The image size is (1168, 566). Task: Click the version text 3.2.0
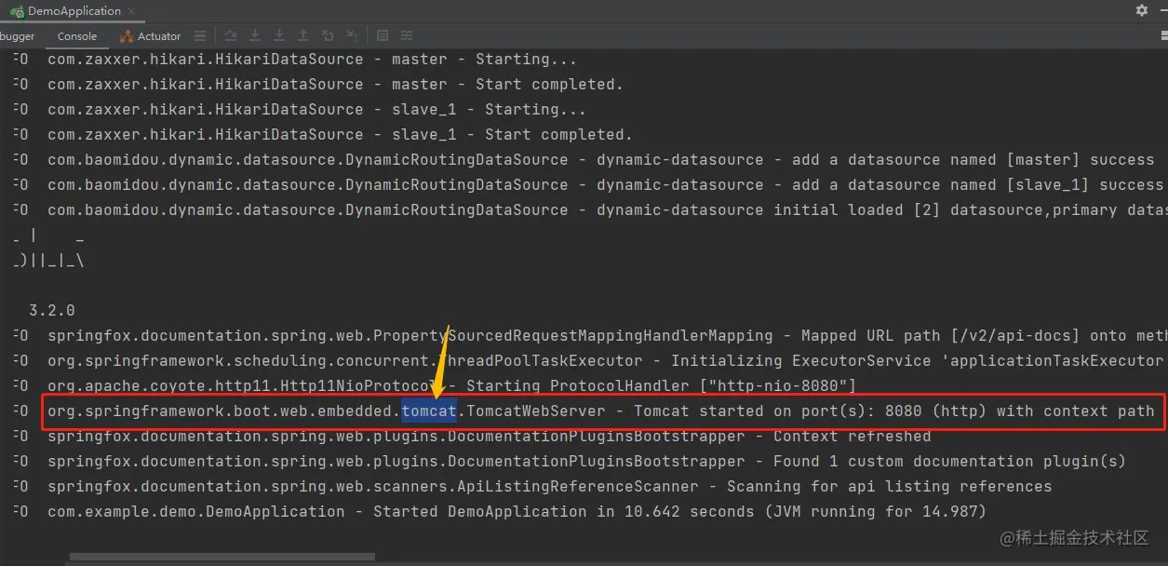(51, 310)
